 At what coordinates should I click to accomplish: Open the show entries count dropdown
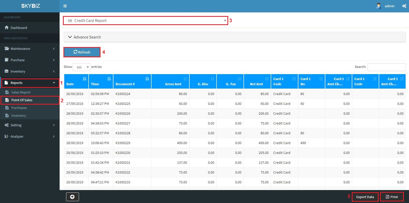point(82,67)
